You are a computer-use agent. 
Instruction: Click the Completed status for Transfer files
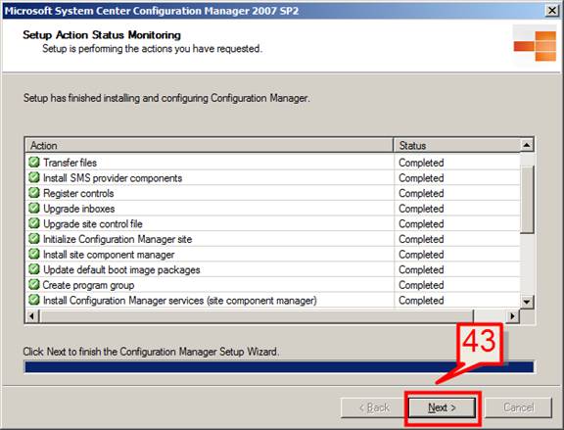pos(421,163)
